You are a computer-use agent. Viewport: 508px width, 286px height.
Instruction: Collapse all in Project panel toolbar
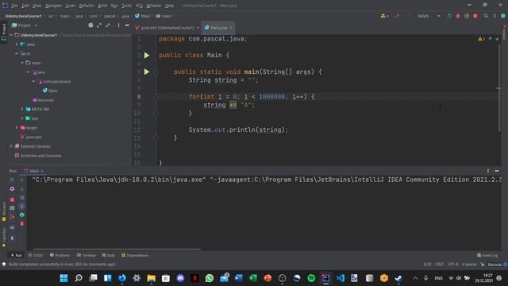tap(108, 25)
